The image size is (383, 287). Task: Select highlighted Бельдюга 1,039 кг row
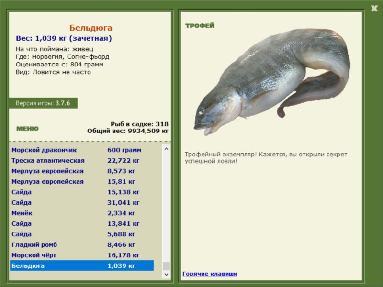(x=82, y=265)
